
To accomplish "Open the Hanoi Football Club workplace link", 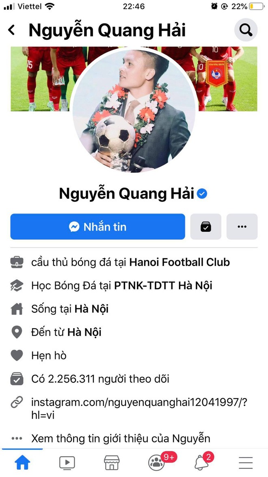I will (179, 262).
